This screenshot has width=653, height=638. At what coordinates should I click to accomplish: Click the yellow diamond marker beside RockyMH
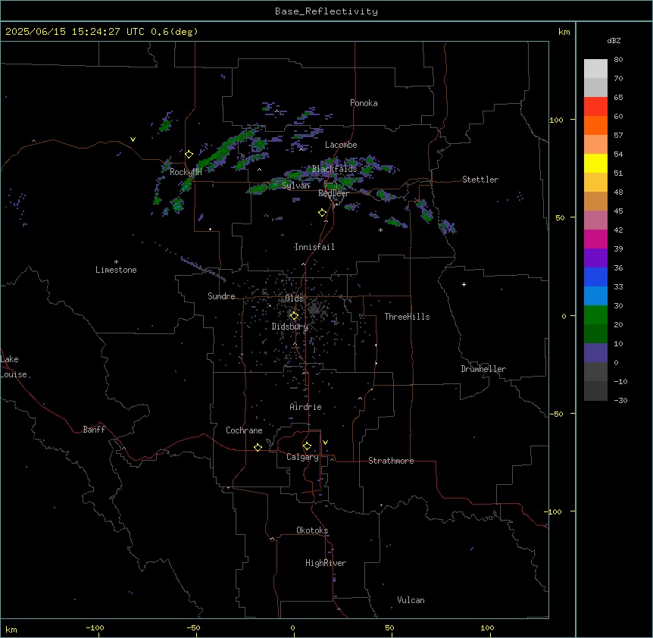click(x=189, y=155)
